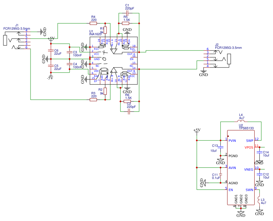Select the C5 22uF capacitor symbol
The image size is (273, 221).
tap(51, 66)
